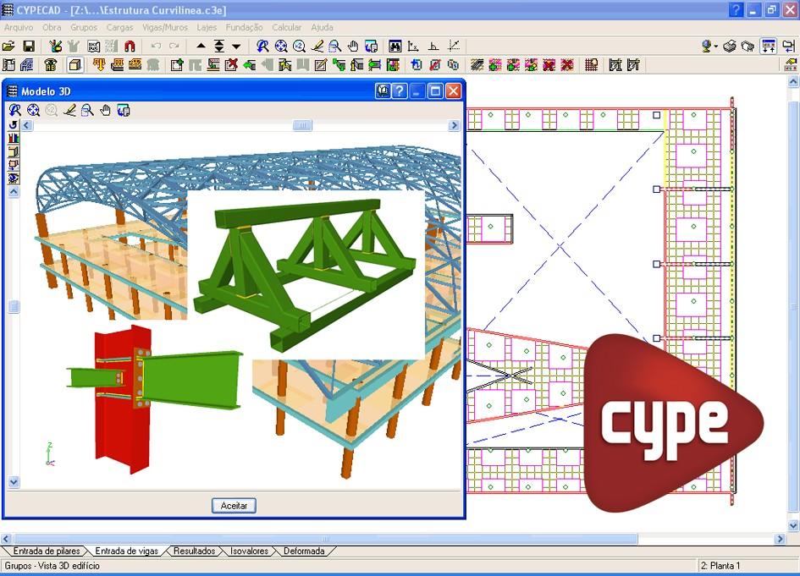Click the delete element red X icon
This screenshot has height=576, width=800.
point(231,65)
